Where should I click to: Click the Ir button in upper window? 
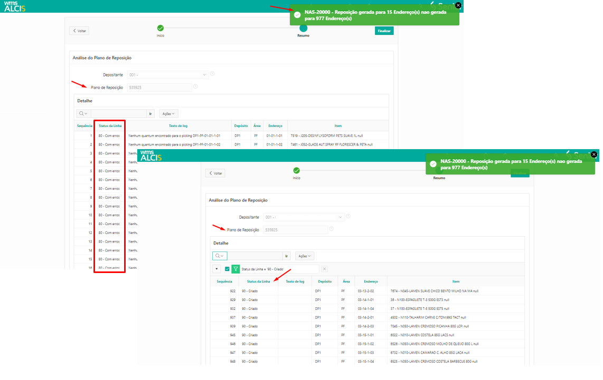point(150,114)
